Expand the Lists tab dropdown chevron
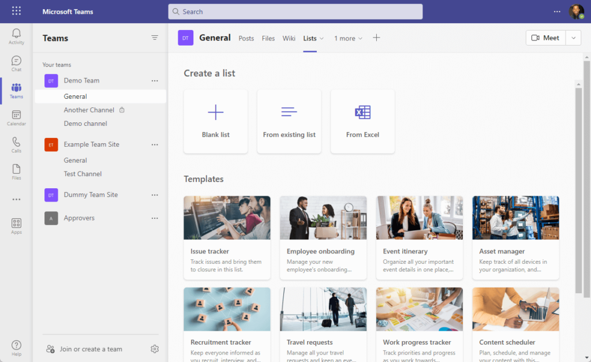Viewport: 591px width, 362px height. tap(321, 39)
